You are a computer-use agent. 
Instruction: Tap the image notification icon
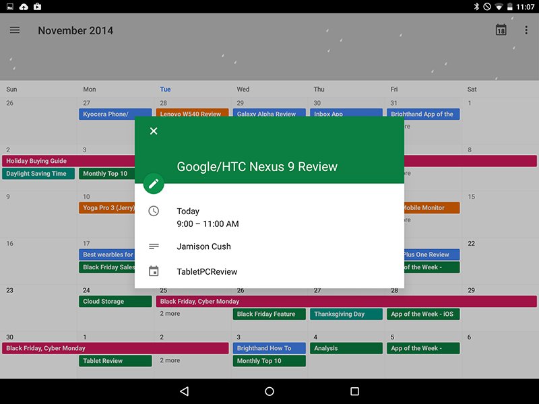click(x=10, y=7)
